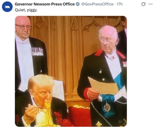Click the medals on the left man's jacket
The image size is (156, 128).
coord(37,52)
